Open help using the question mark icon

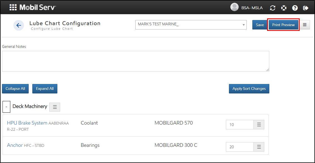coord(295,8)
